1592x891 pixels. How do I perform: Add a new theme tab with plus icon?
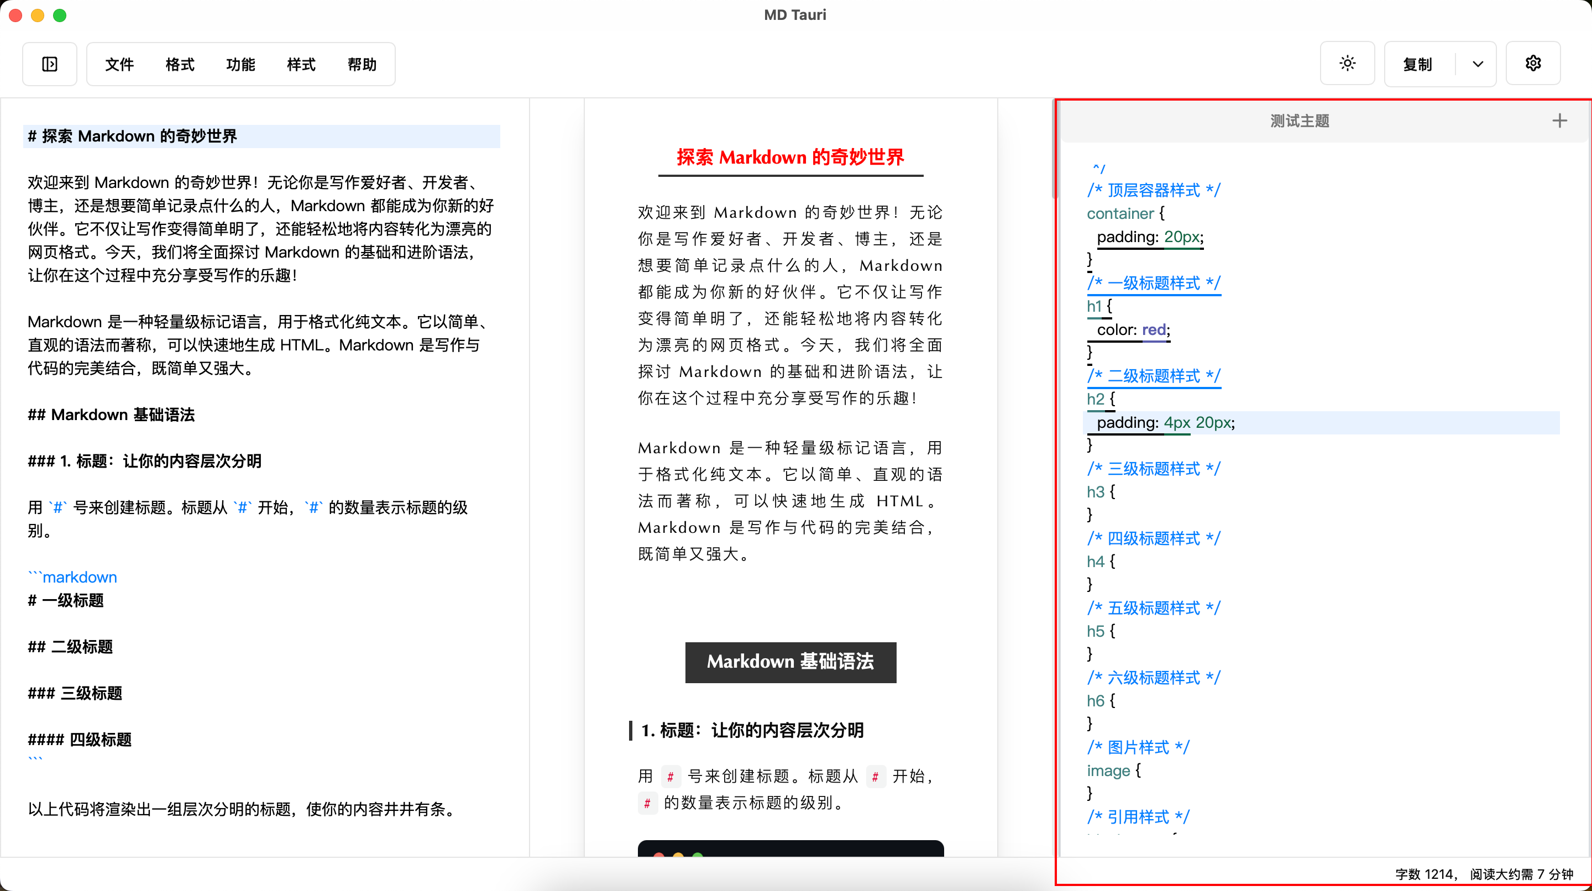1559,120
